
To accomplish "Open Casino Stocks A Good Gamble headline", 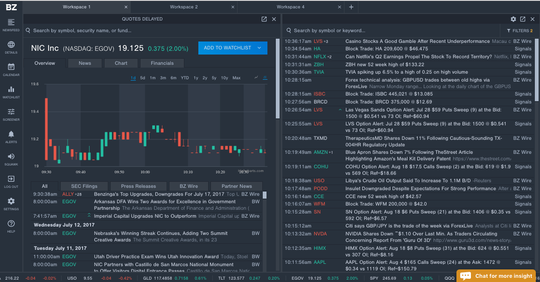I will pos(417,41).
